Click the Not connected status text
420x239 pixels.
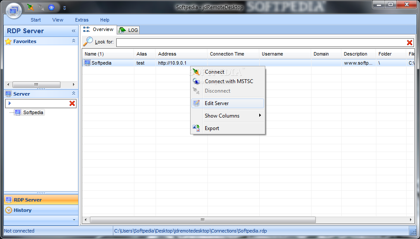tap(19, 231)
